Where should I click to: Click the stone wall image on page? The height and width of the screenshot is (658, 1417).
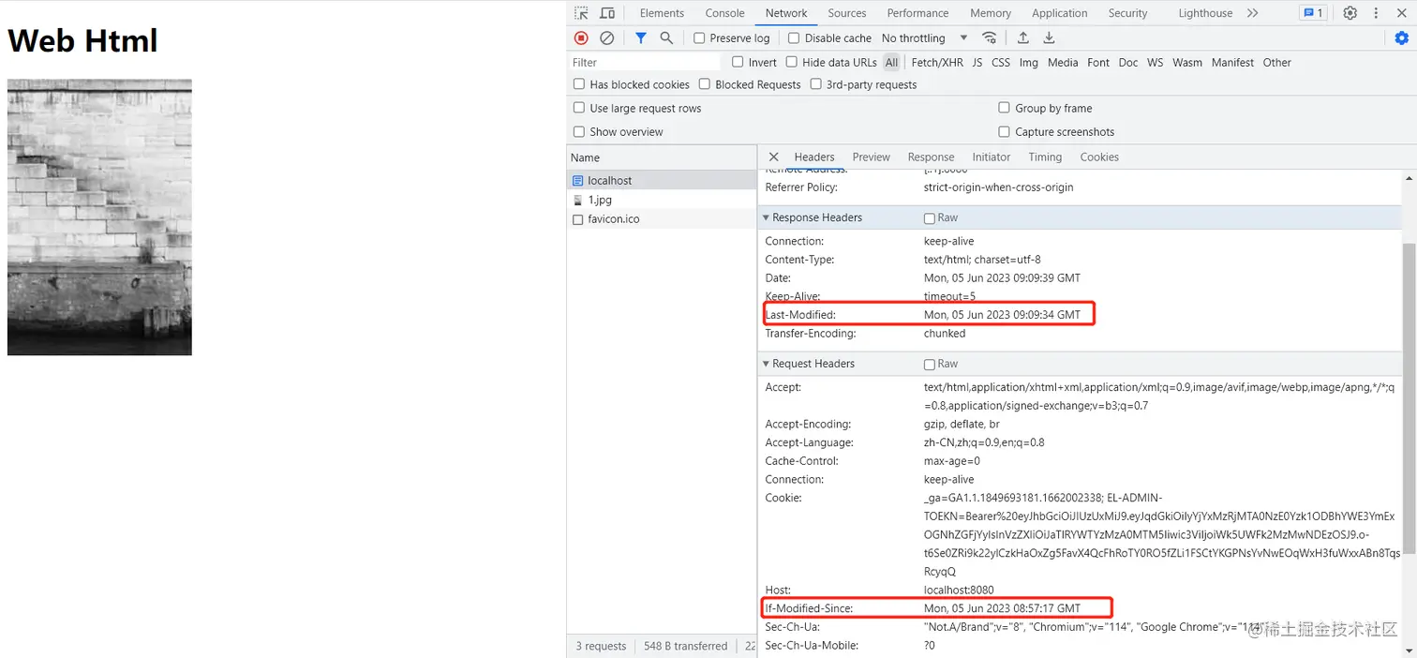coord(99,217)
